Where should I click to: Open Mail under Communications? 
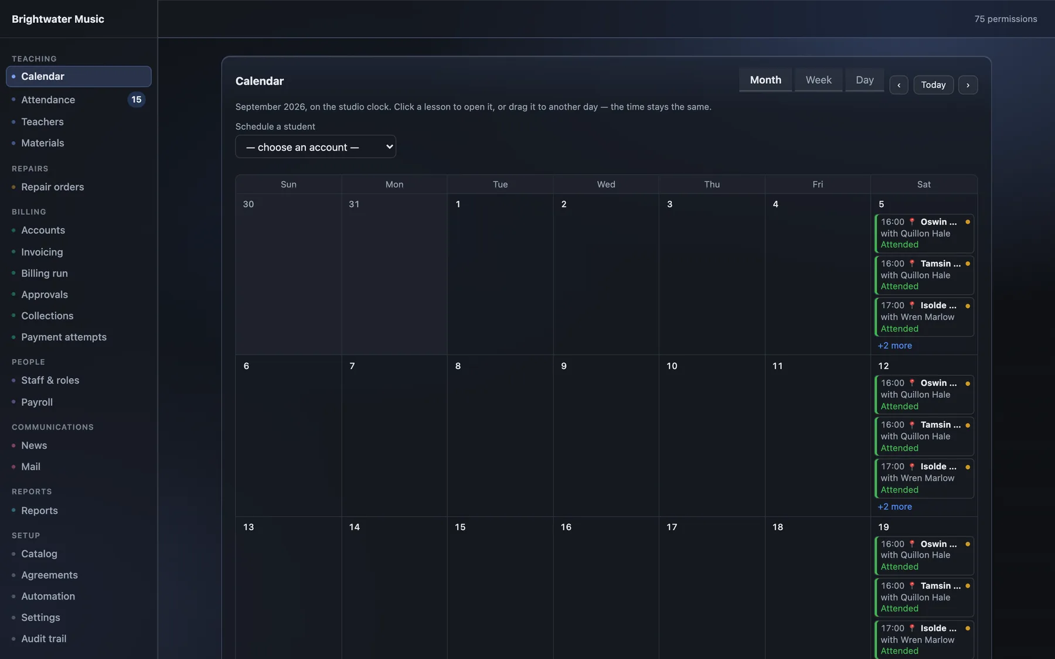click(79, 467)
